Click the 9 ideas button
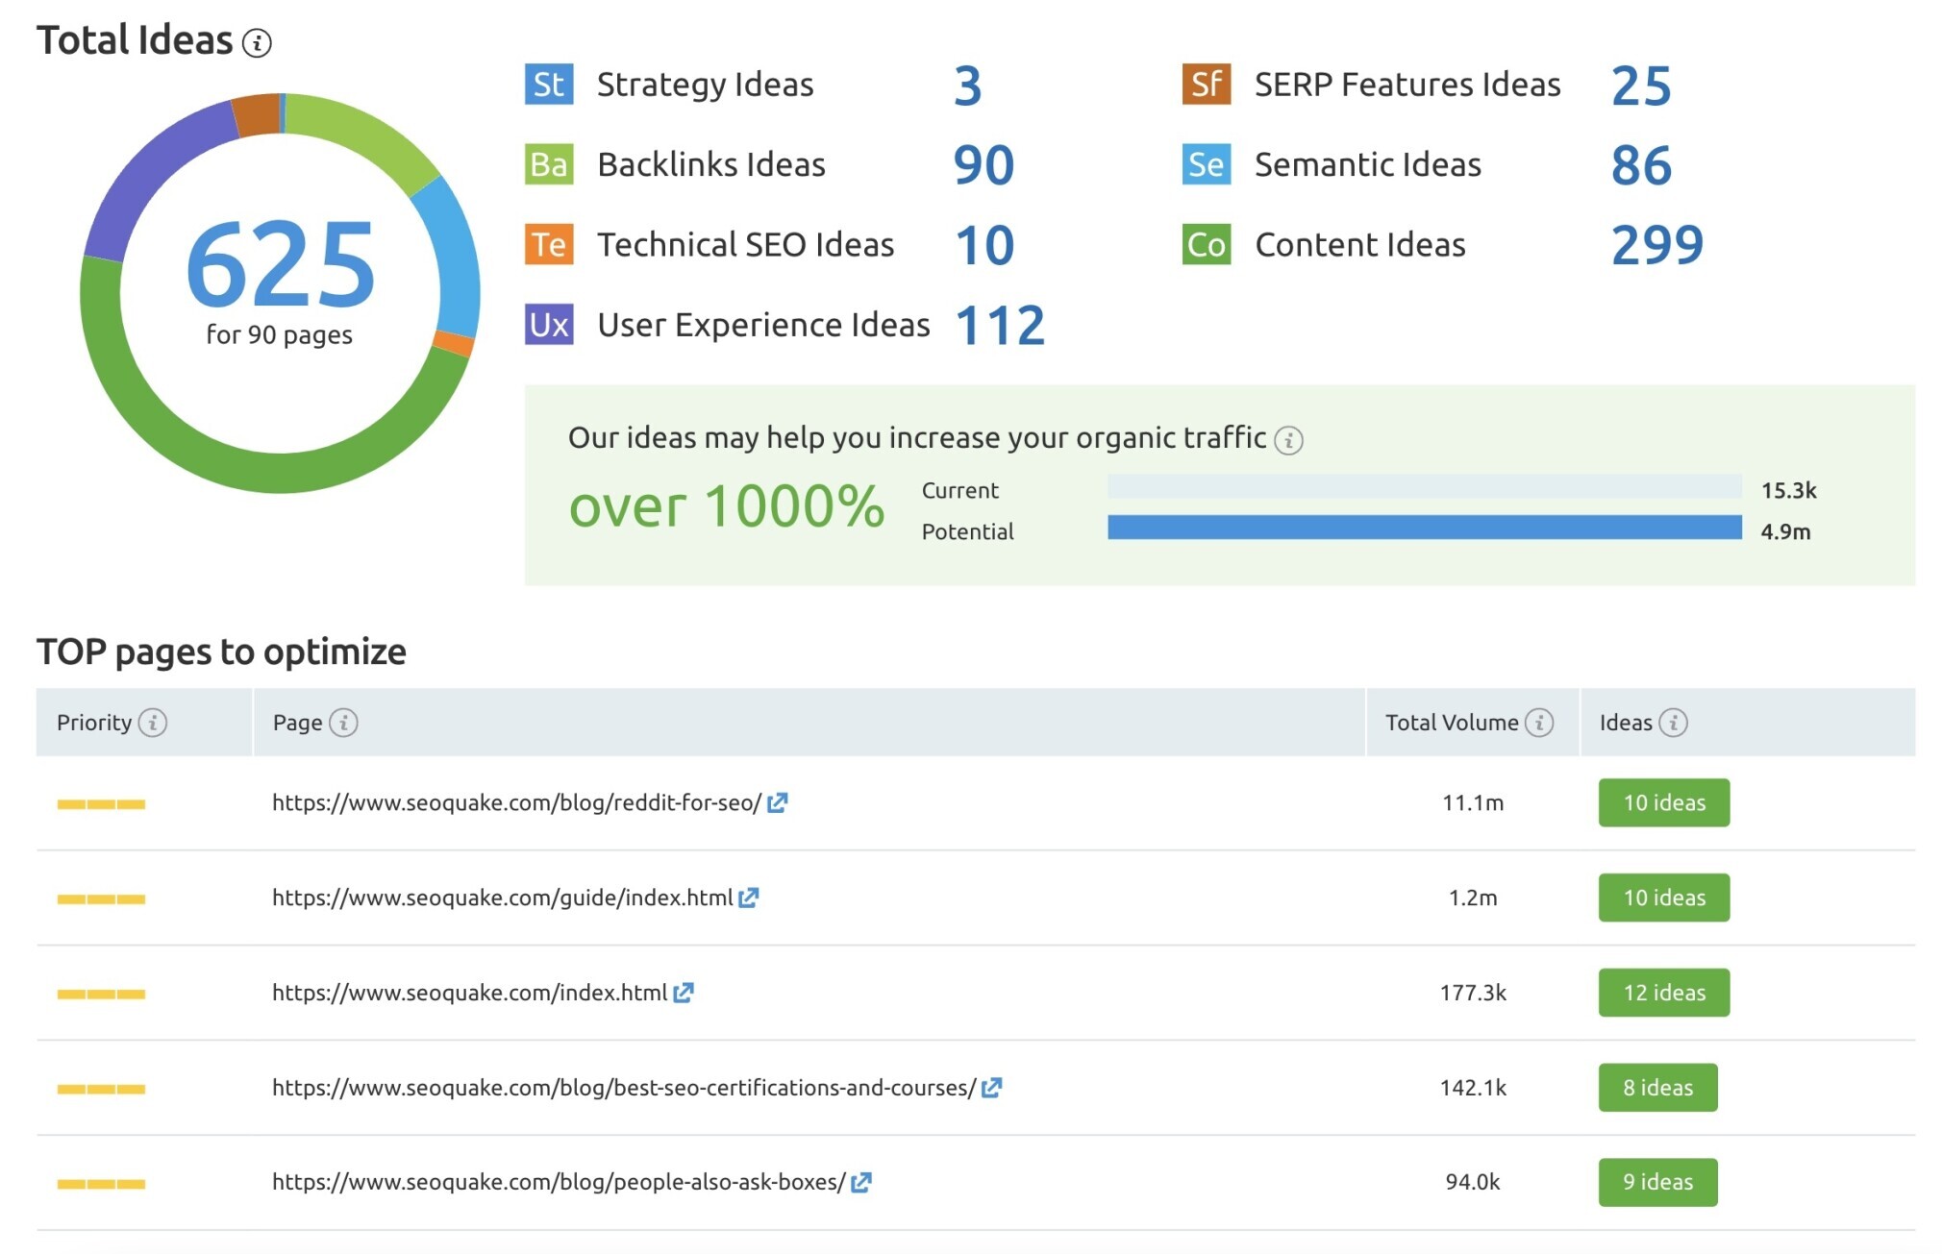 (x=1657, y=1183)
